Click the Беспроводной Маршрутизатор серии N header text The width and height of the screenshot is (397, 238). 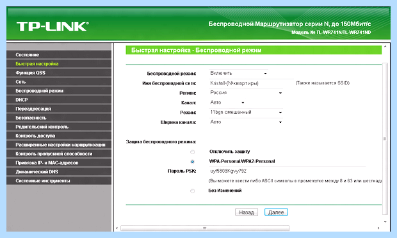click(289, 24)
